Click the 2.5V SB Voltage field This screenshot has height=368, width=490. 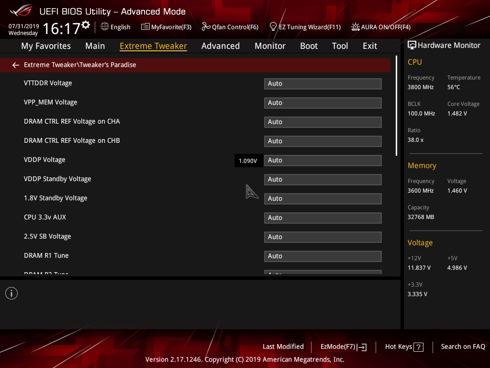(x=323, y=237)
